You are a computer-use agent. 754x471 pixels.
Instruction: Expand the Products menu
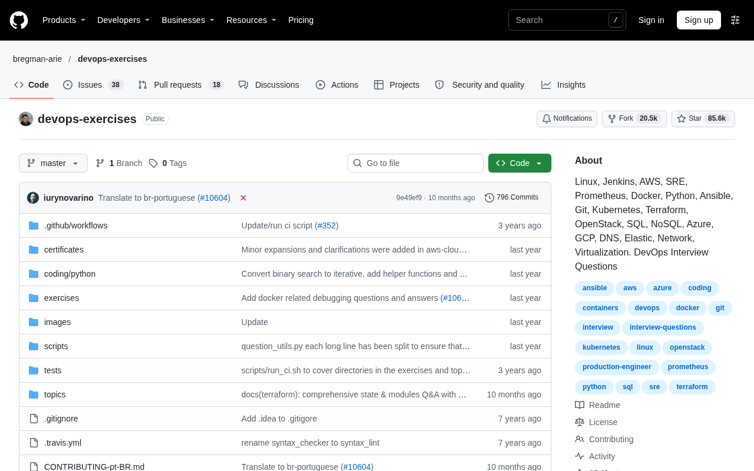pyautogui.click(x=64, y=20)
